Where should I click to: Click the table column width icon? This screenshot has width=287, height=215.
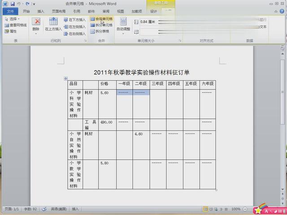point(136,32)
